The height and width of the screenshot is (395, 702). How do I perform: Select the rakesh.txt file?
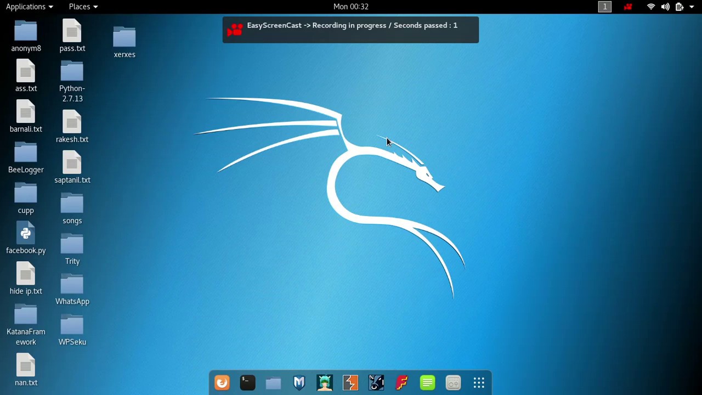click(x=72, y=127)
